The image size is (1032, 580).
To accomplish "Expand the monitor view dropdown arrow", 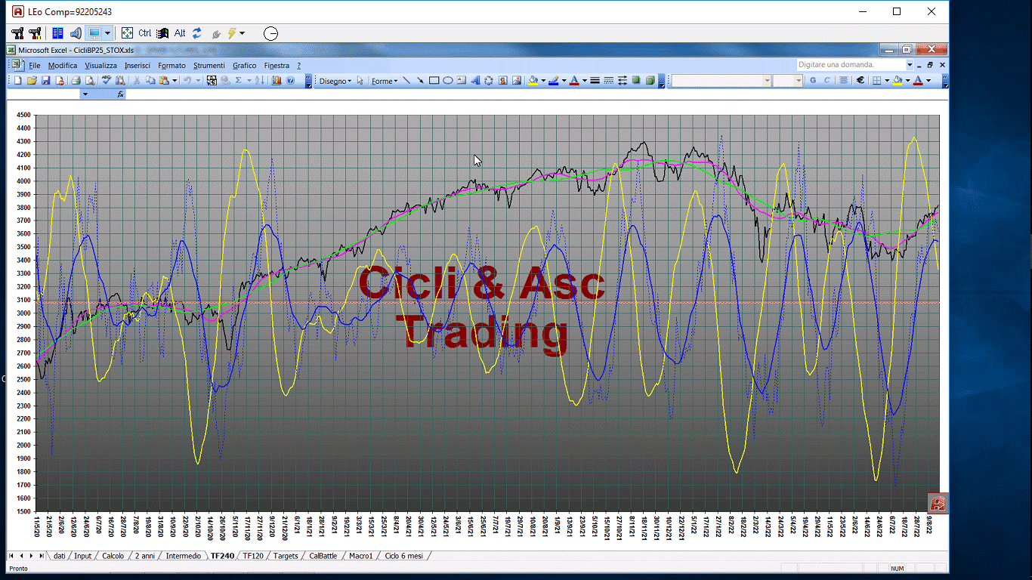I will click(107, 33).
